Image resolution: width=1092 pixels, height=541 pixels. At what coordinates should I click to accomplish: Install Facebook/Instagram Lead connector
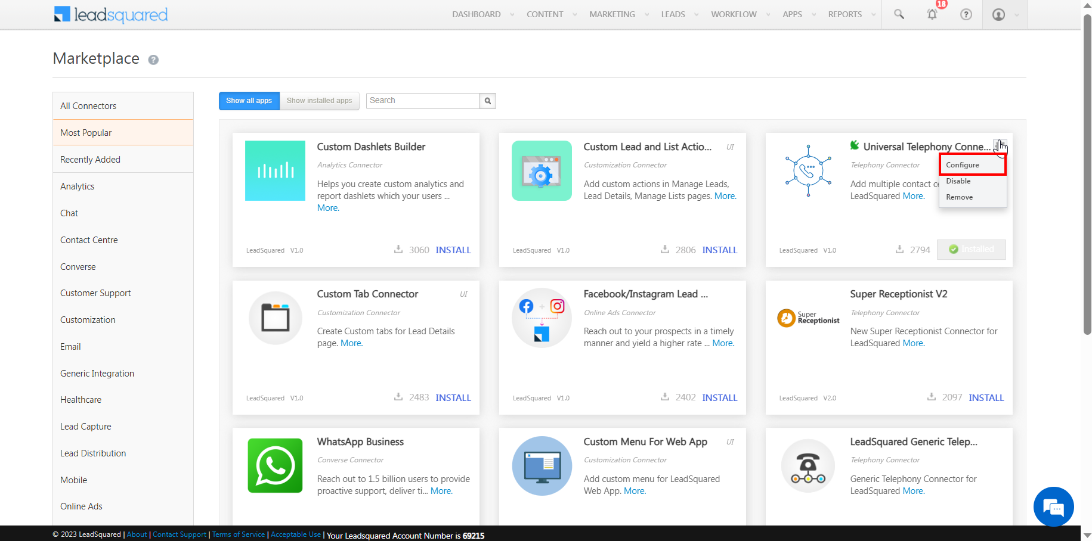[x=720, y=398]
